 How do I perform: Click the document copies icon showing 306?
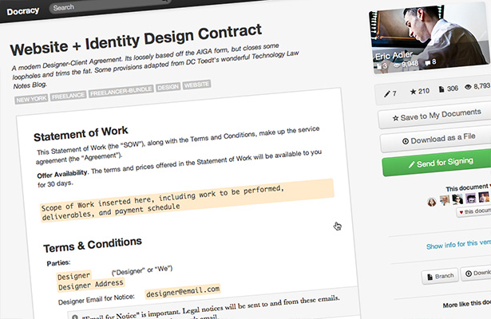[x=442, y=89]
